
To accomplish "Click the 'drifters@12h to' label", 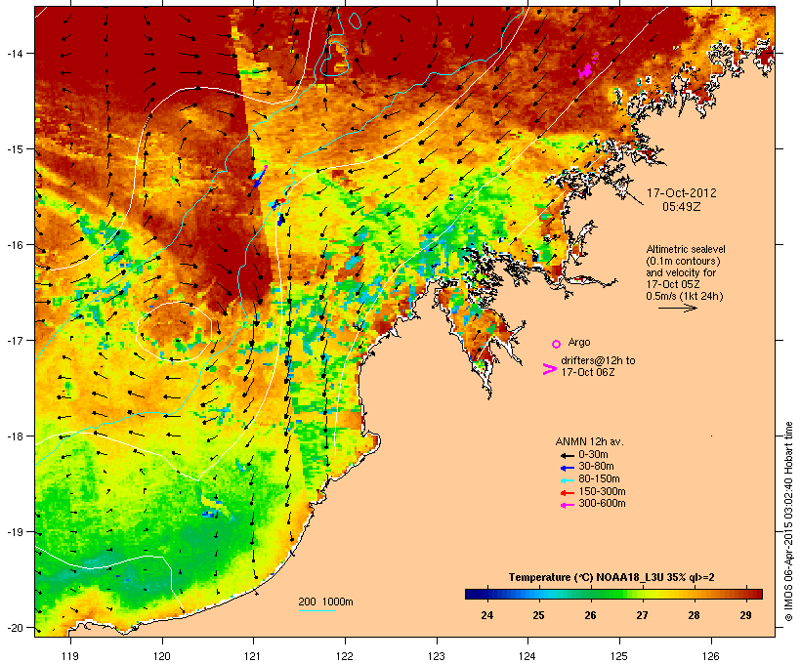I will tap(598, 360).
